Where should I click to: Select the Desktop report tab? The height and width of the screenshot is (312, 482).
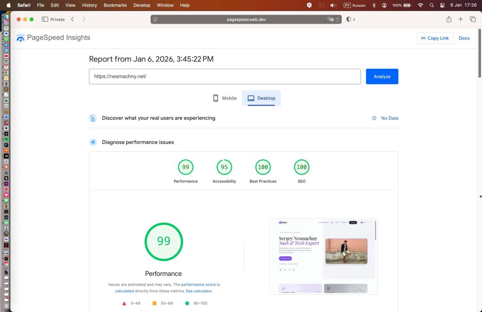(x=261, y=98)
